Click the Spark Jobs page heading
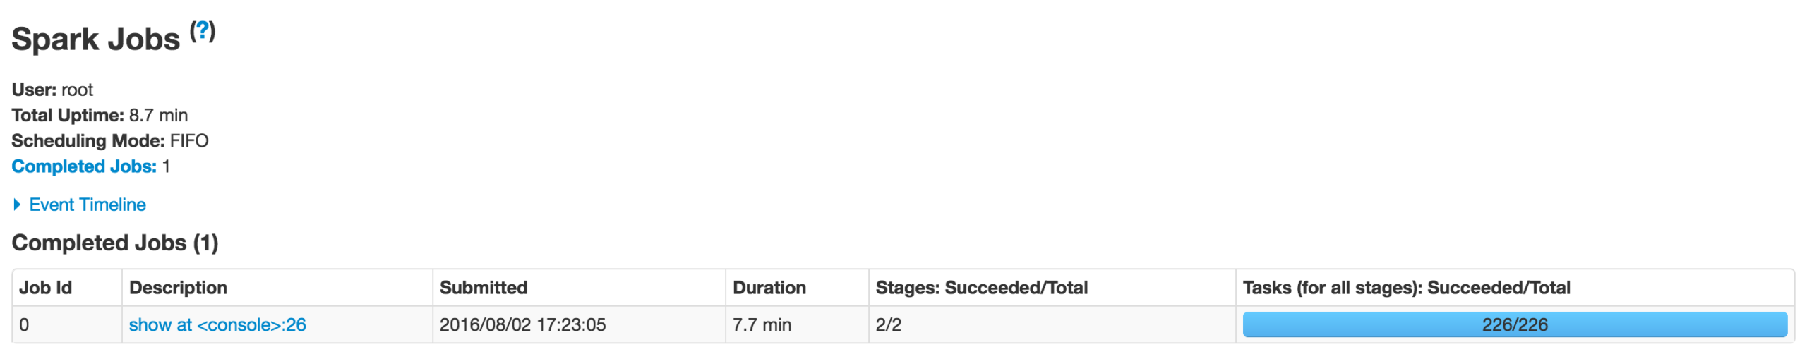 coord(96,39)
